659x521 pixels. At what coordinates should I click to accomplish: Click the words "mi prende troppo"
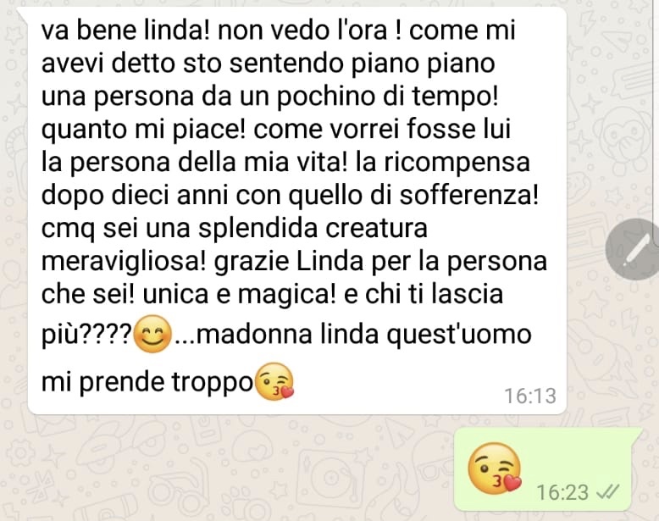(x=147, y=382)
